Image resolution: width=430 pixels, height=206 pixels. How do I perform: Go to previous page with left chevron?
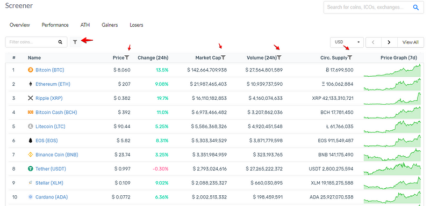click(x=373, y=42)
